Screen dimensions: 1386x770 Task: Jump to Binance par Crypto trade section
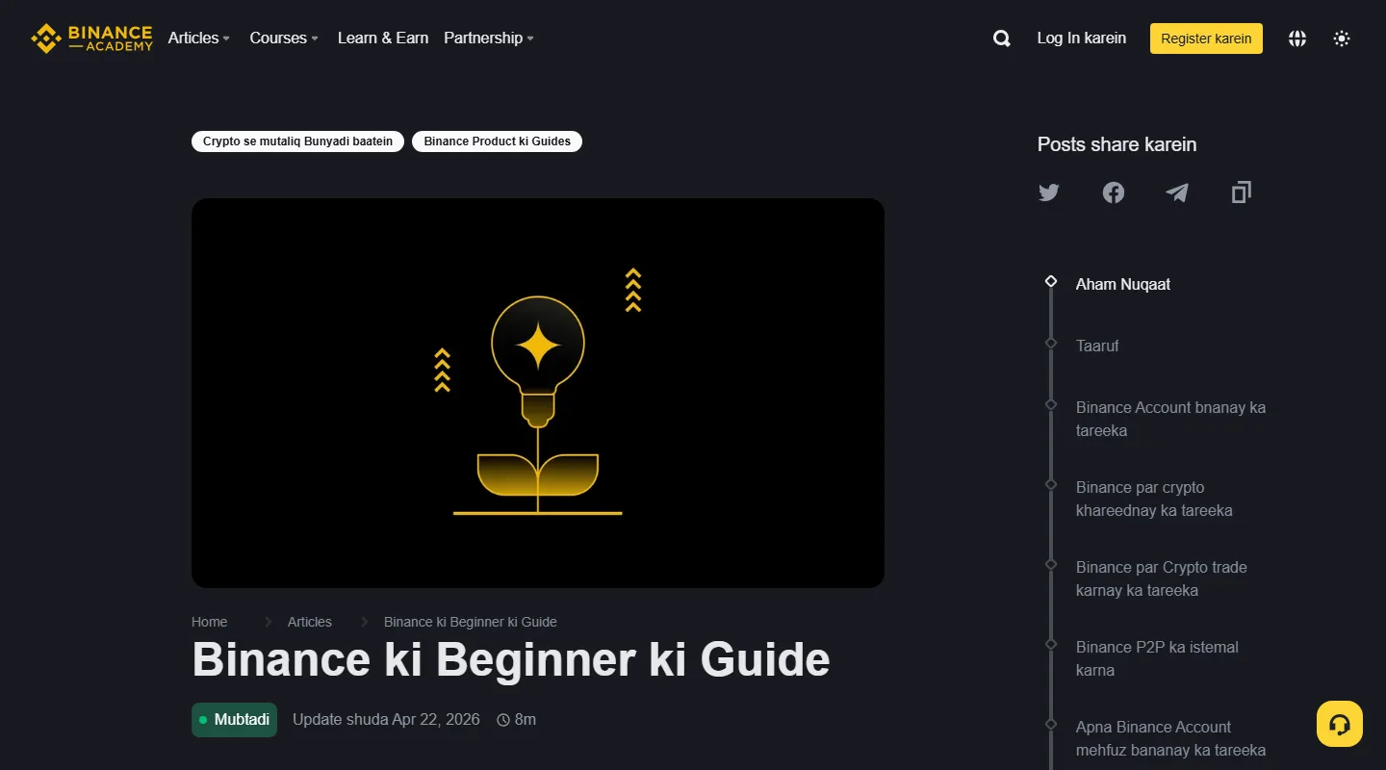1161,578
